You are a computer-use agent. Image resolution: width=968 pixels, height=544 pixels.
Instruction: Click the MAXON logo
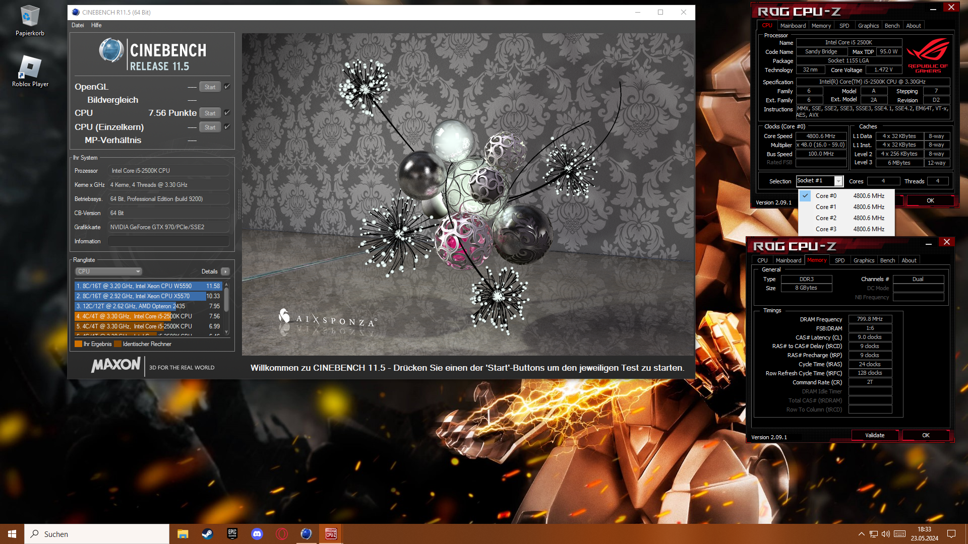(116, 365)
